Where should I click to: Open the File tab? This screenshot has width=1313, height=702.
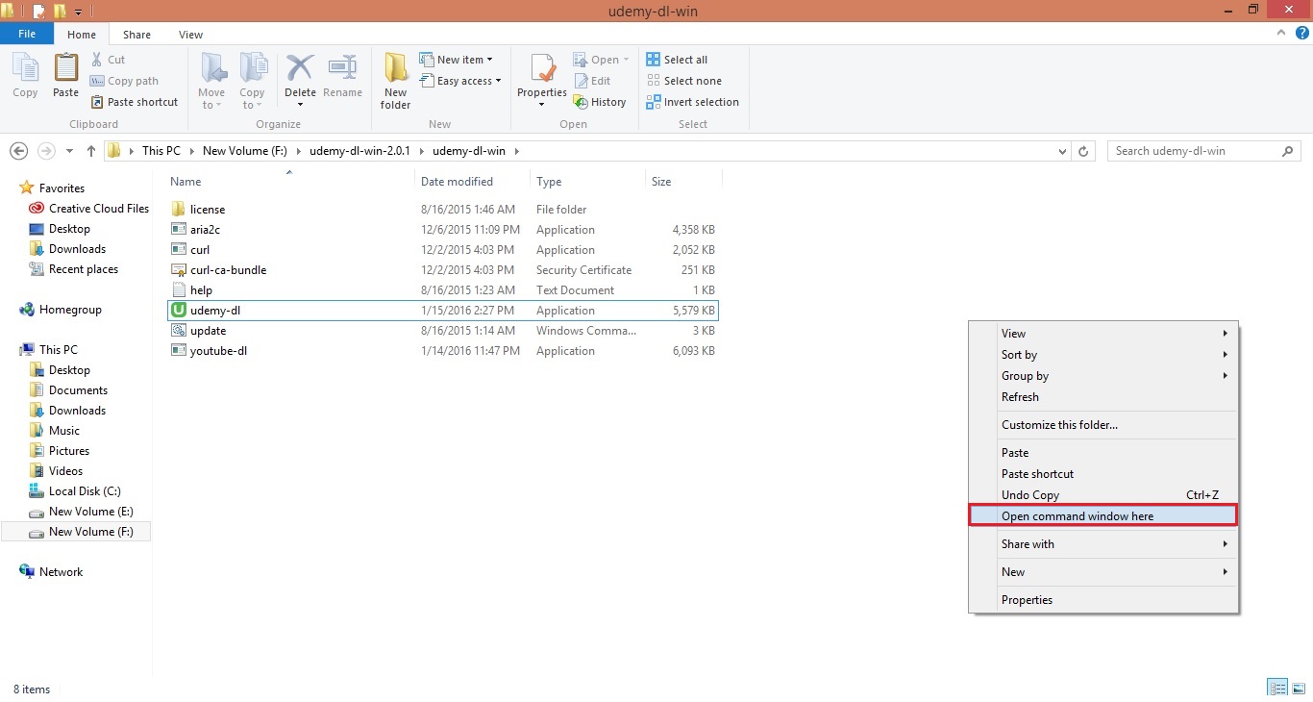(27, 34)
